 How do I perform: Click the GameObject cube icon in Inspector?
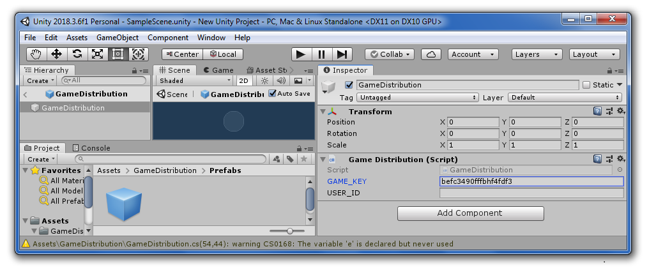328,88
